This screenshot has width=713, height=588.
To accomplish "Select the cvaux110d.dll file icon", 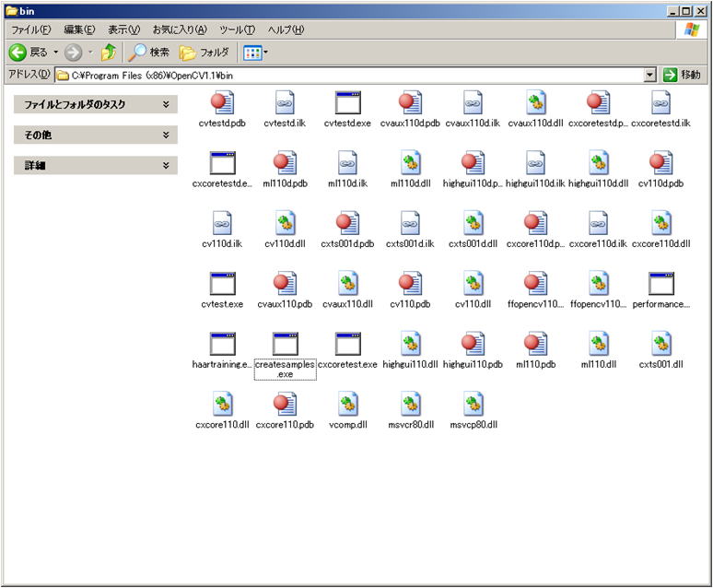I will pos(535,103).
